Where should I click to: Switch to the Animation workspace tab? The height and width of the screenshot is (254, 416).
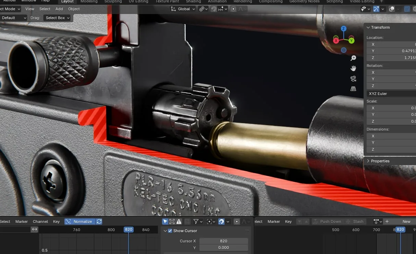[217, 1]
